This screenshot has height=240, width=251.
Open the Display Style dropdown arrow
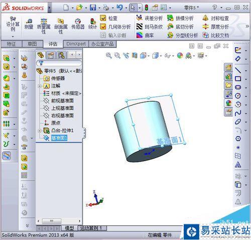161,56
